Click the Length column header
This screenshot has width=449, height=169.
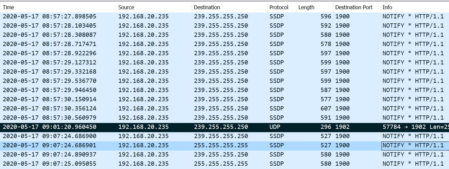coord(315,7)
